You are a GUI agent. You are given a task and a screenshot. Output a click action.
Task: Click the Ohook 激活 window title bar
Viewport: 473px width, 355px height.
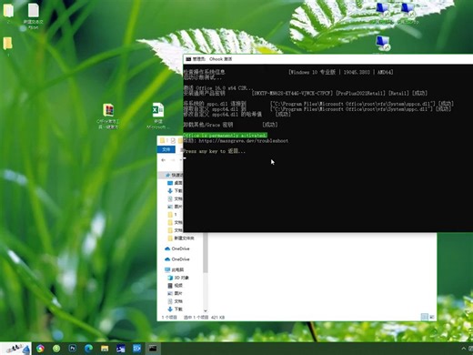pyautogui.click(x=328, y=59)
